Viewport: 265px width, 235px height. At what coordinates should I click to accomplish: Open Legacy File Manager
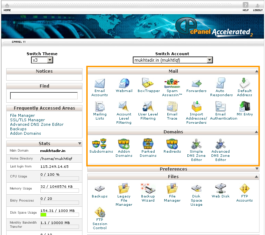(x=124, y=188)
